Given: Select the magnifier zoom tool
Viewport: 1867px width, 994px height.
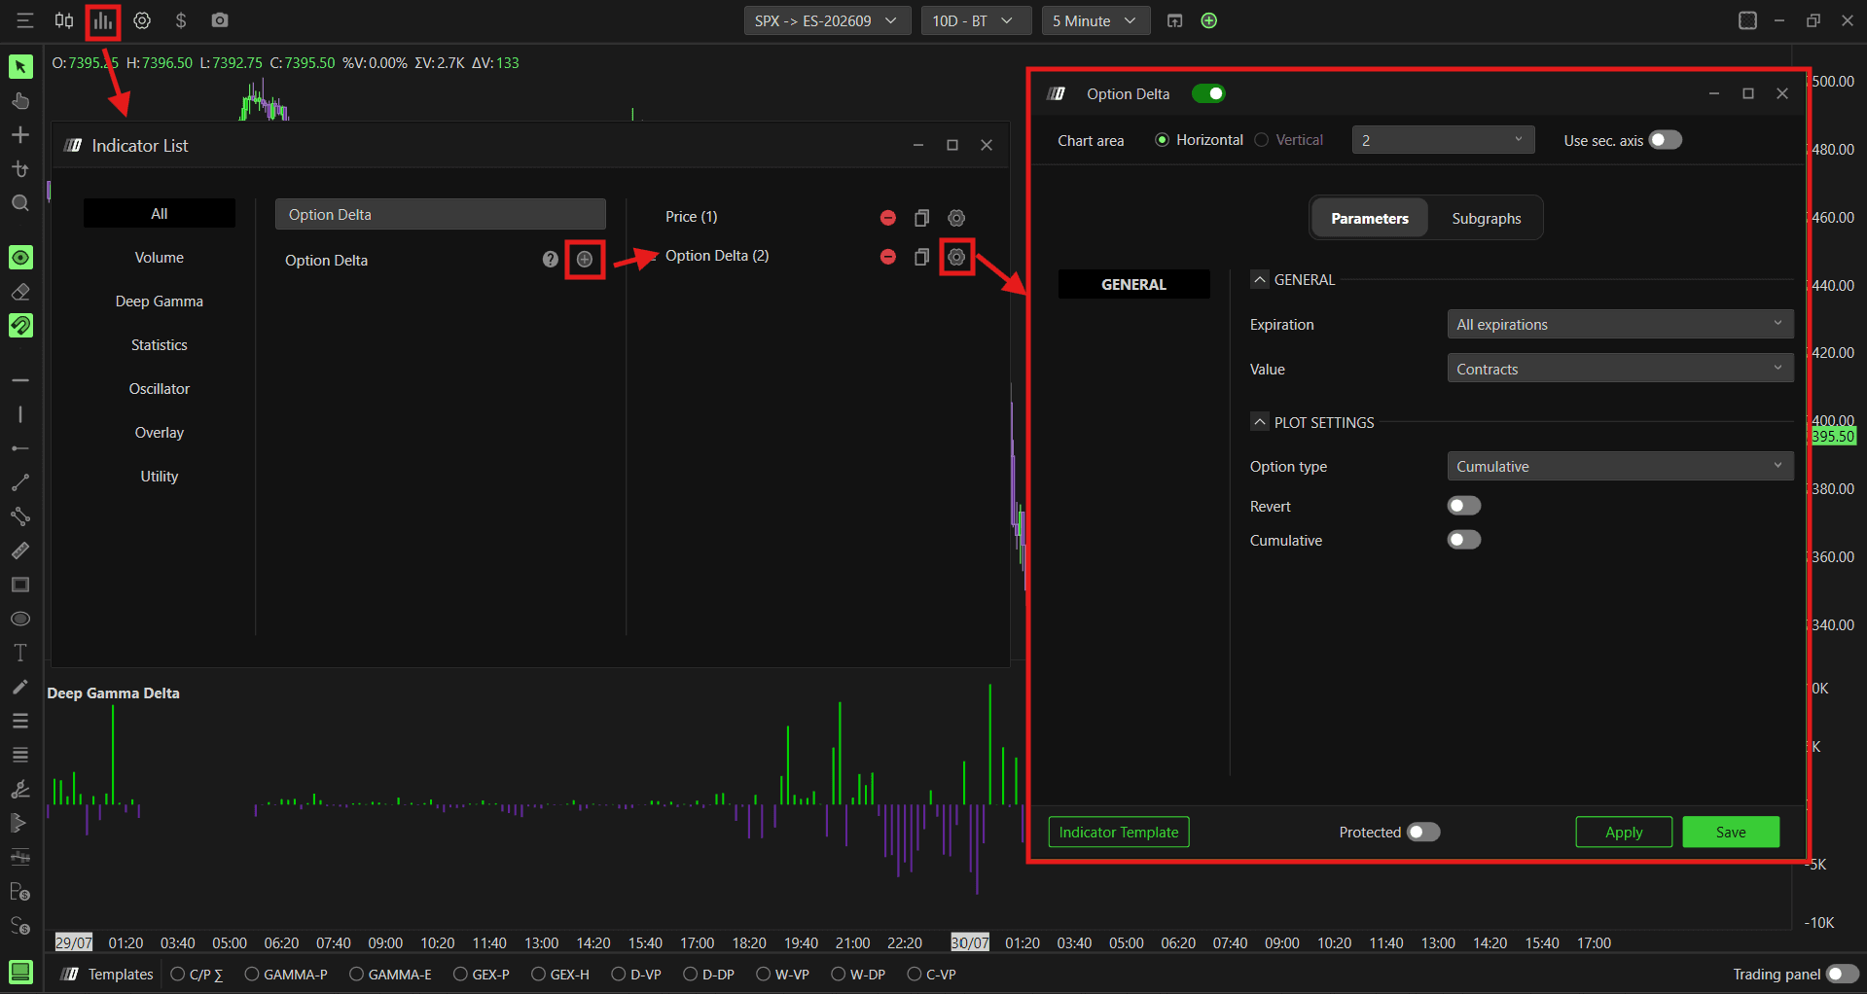Looking at the screenshot, I should (20, 203).
